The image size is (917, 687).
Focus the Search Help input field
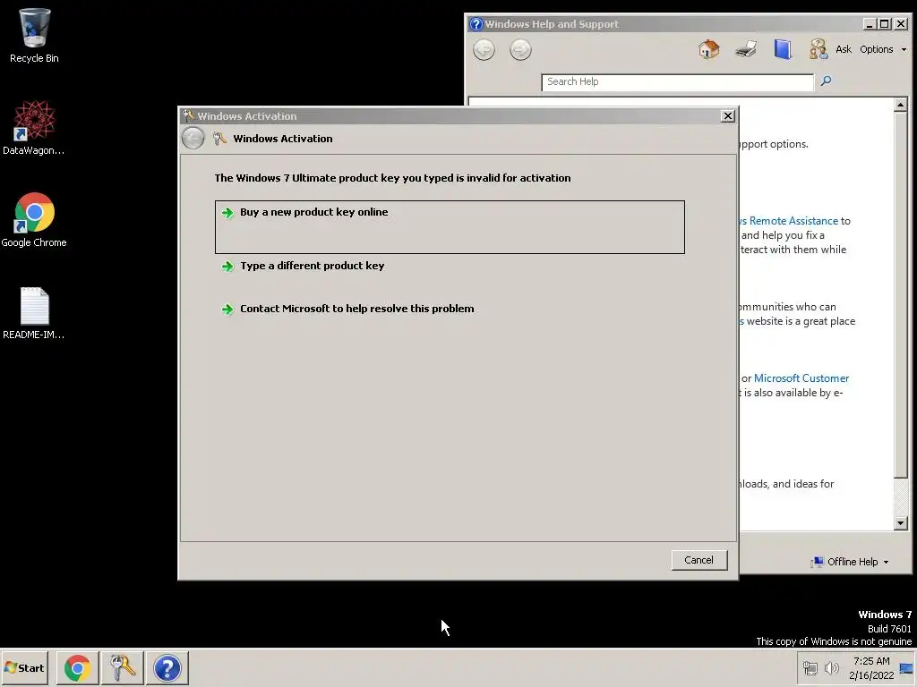pos(677,81)
